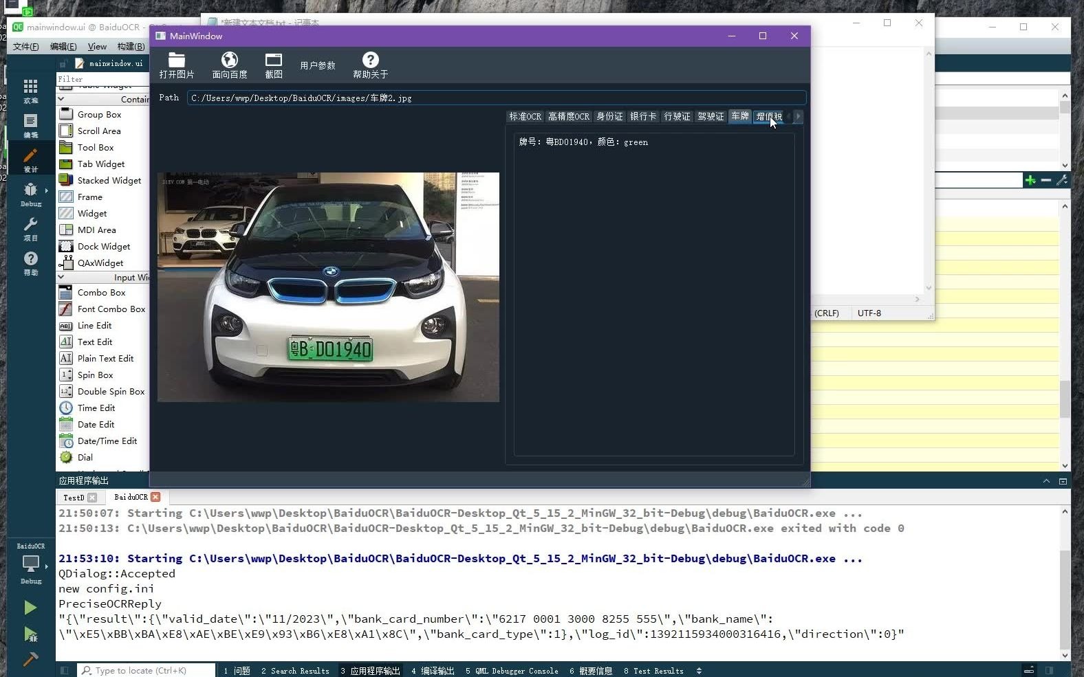Open the 1 问题 issues pane
This screenshot has height=677, width=1084.
tap(237, 671)
